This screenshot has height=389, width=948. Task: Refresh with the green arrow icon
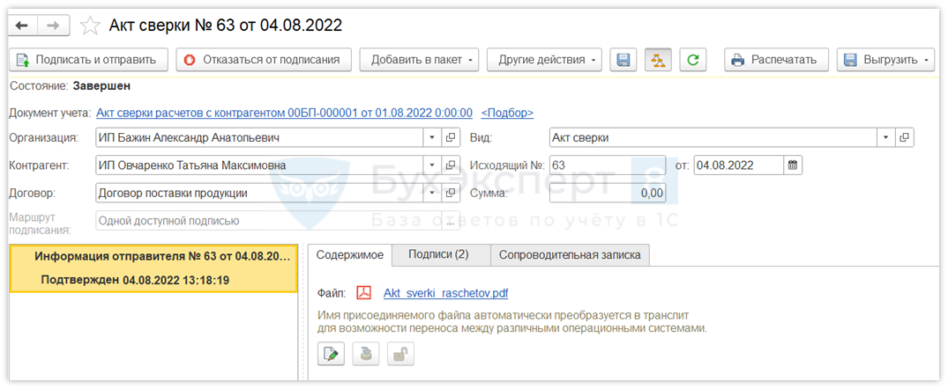click(x=693, y=60)
